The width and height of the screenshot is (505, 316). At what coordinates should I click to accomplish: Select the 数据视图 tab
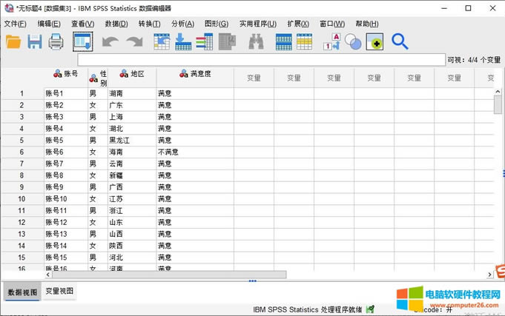tap(21, 292)
